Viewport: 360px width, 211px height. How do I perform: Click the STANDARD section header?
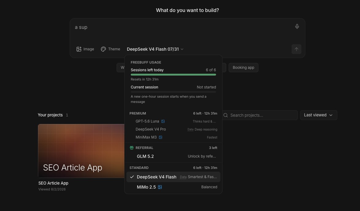coord(139,168)
